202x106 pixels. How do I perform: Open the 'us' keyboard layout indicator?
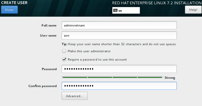tap(126, 10)
